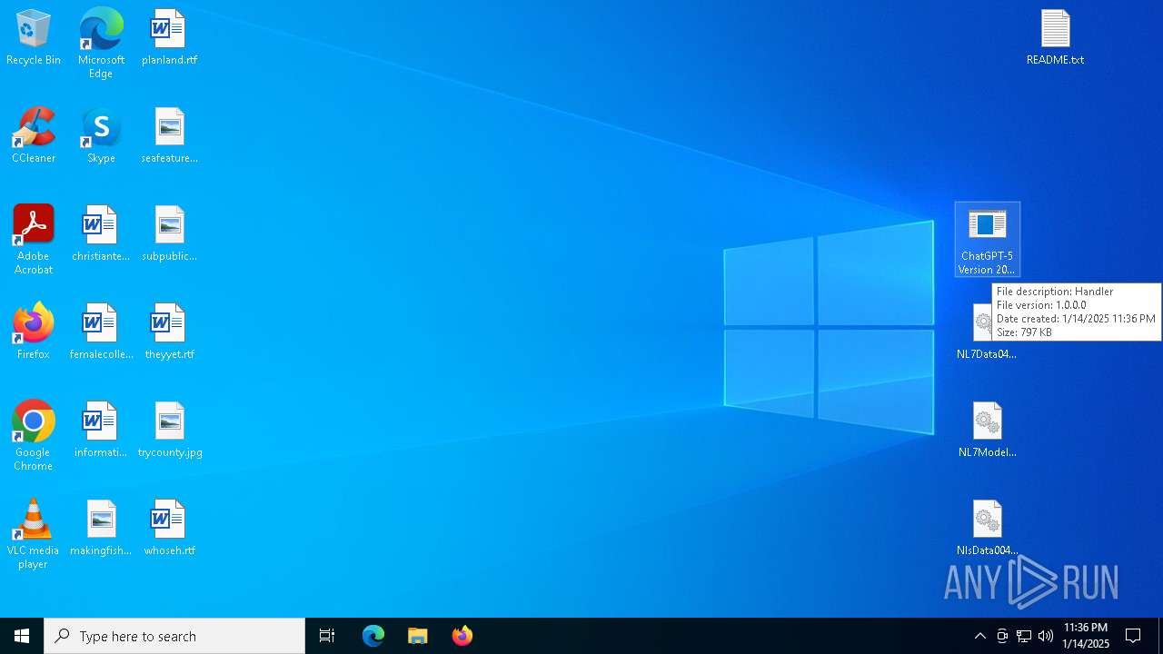Screen dimensions: 1163x654
Task: Select the trycounty.jpg image file
Action: coord(169,431)
